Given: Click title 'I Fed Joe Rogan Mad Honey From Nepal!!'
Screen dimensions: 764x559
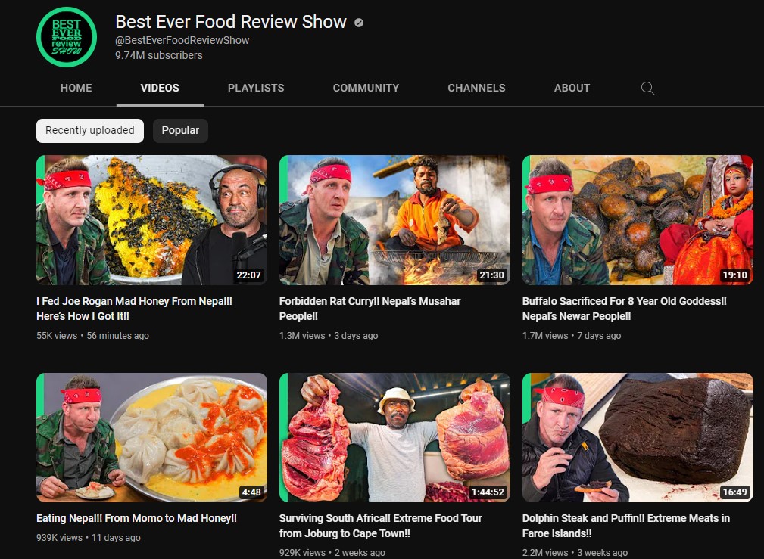Looking at the screenshot, I should (x=135, y=301).
